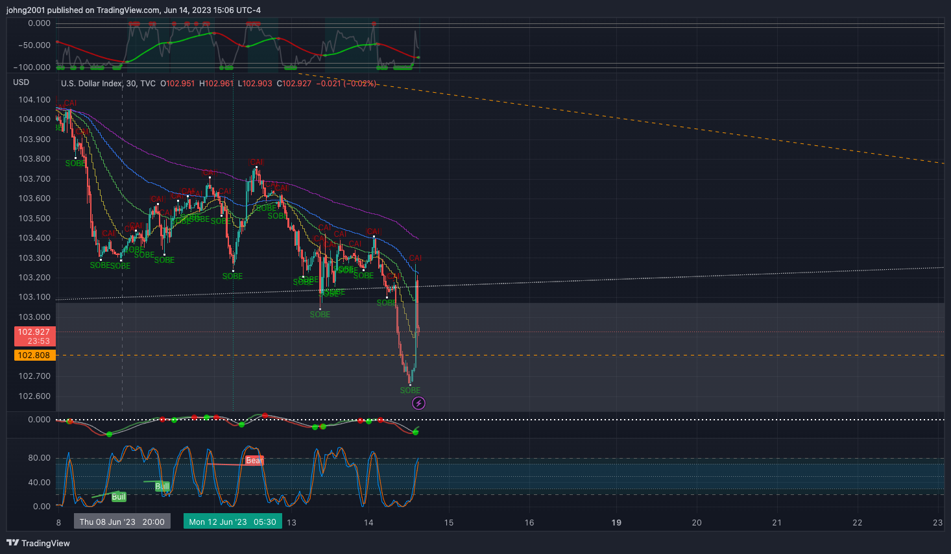951x554 pixels.
Task: Click the 103.200 price axis label
Action: coord(34,278)
